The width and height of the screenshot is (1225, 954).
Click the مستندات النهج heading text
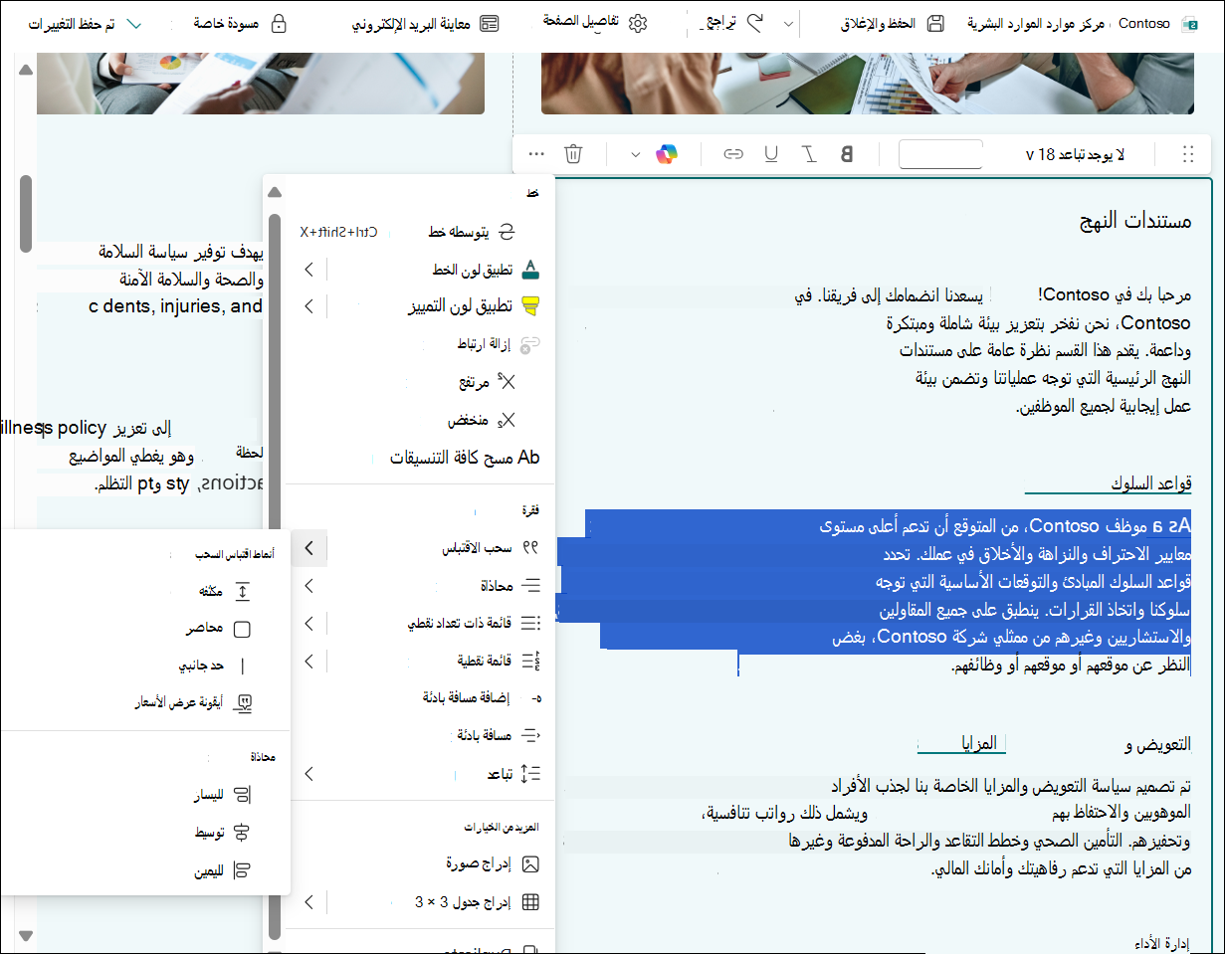tap(1135, 220)
